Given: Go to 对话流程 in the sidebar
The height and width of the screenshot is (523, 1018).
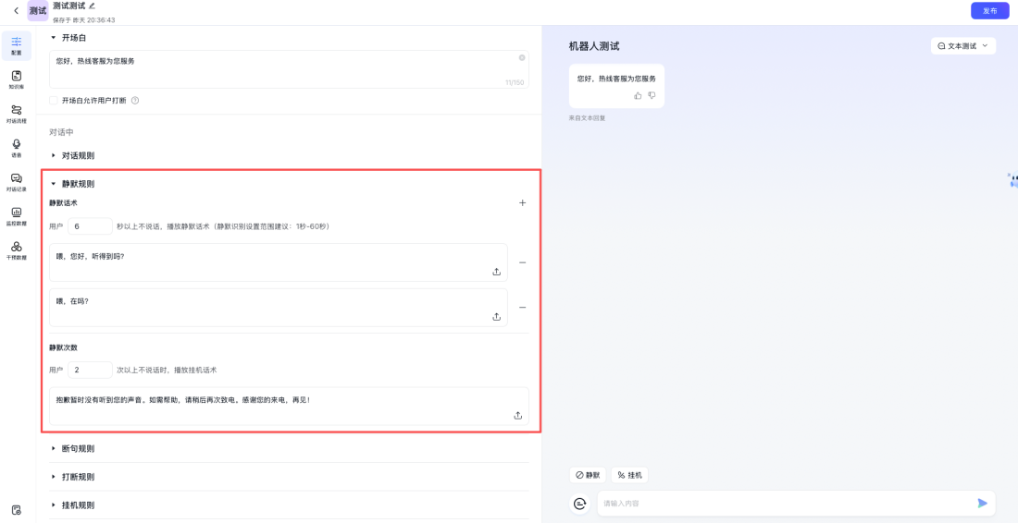Looking at the screenshot, I should 16,114.
